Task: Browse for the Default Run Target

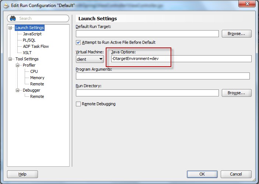Action: [237, 33]
